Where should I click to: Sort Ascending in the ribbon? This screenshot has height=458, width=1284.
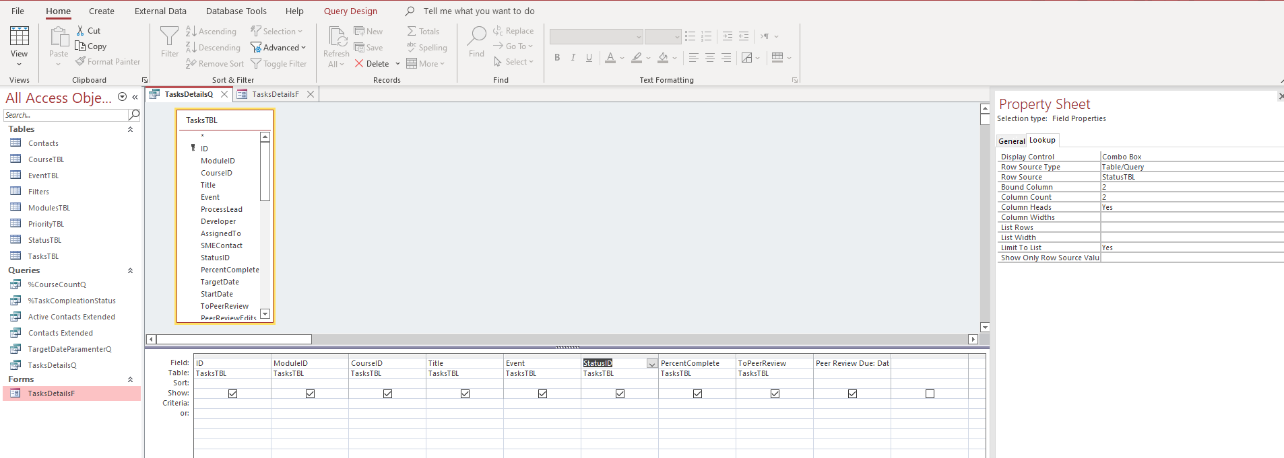coord(211,32)
